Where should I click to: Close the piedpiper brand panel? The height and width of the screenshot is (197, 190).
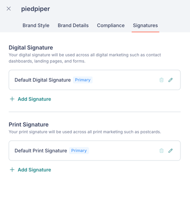[x=9, y=9]
